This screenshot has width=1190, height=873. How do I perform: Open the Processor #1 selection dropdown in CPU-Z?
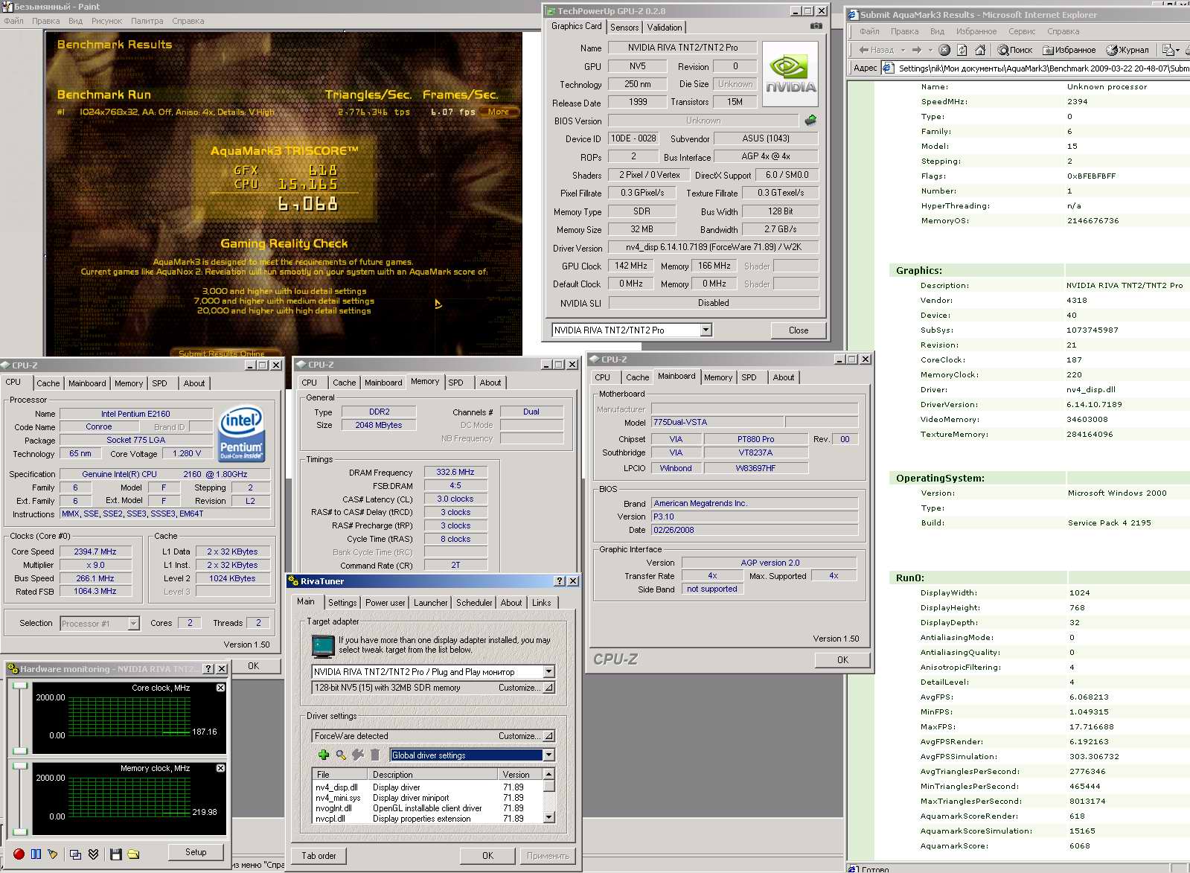pos(134,624)
